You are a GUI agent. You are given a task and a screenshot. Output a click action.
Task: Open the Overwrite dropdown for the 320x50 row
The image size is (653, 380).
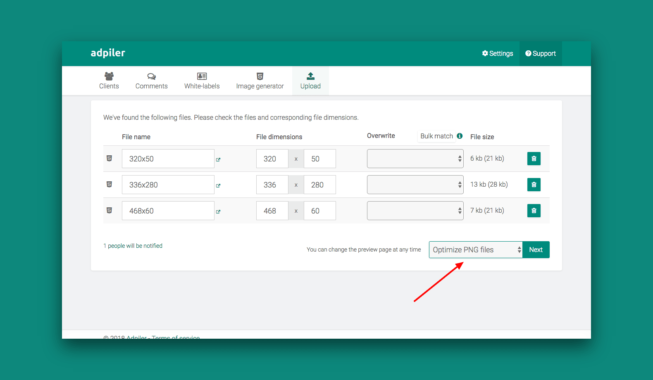415,159
